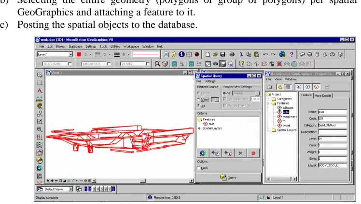Click the Query button
Viewport: 361px width, 204px height.
click(x=228, y=178)
